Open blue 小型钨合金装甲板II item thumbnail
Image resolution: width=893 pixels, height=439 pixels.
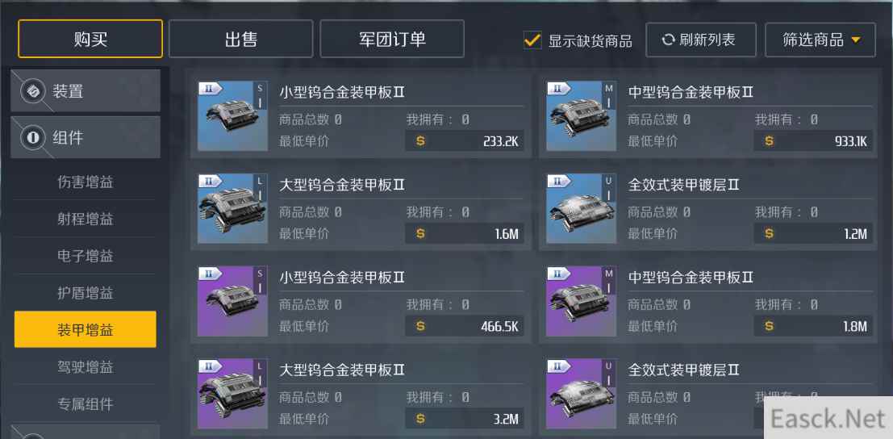pos(232,116)
